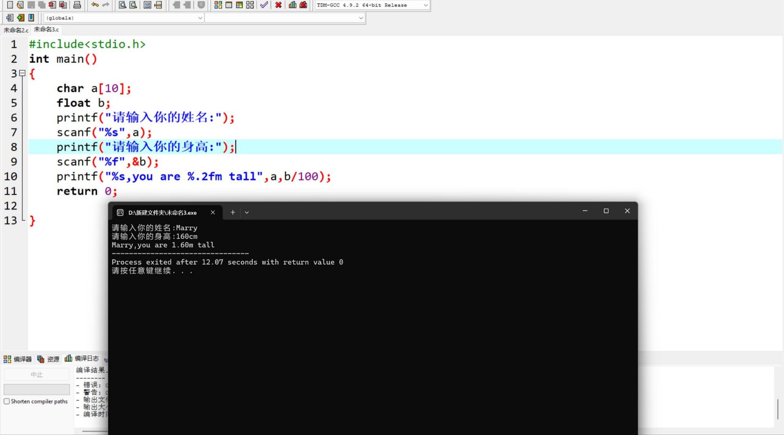Click the green plus icon in the second toolbar row
Screen dimensions: 784x435
click(20, 18)
